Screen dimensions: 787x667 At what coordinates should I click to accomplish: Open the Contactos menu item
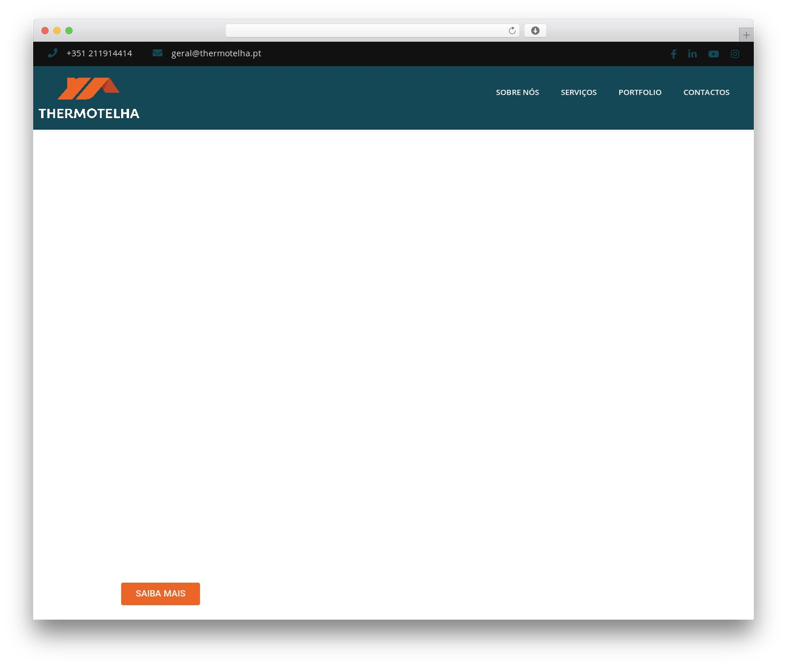point(706,92)
